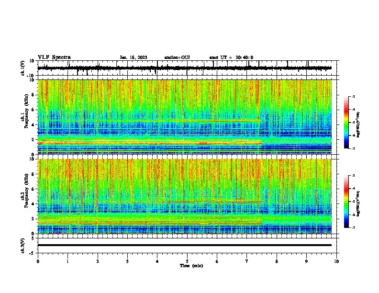Click the time axis tick label "9"
The image size is (379, 293).
[306, 261]
